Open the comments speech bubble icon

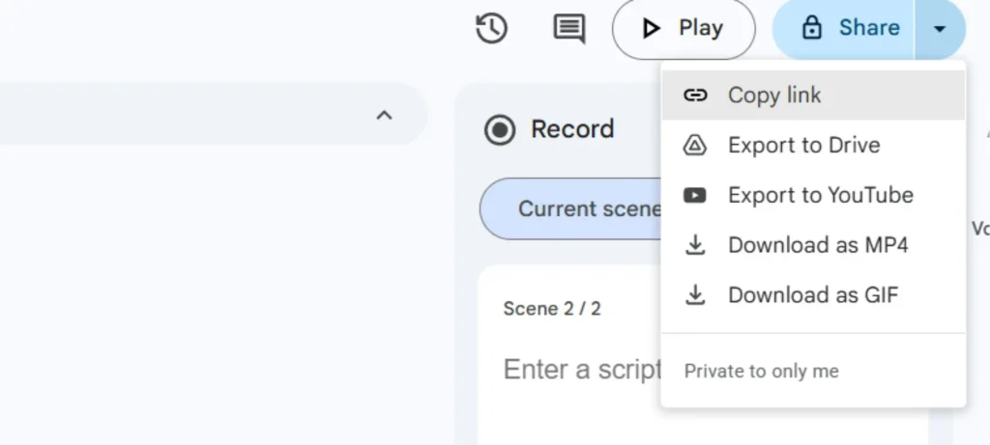pyautogui.click(x=568, y=28)
